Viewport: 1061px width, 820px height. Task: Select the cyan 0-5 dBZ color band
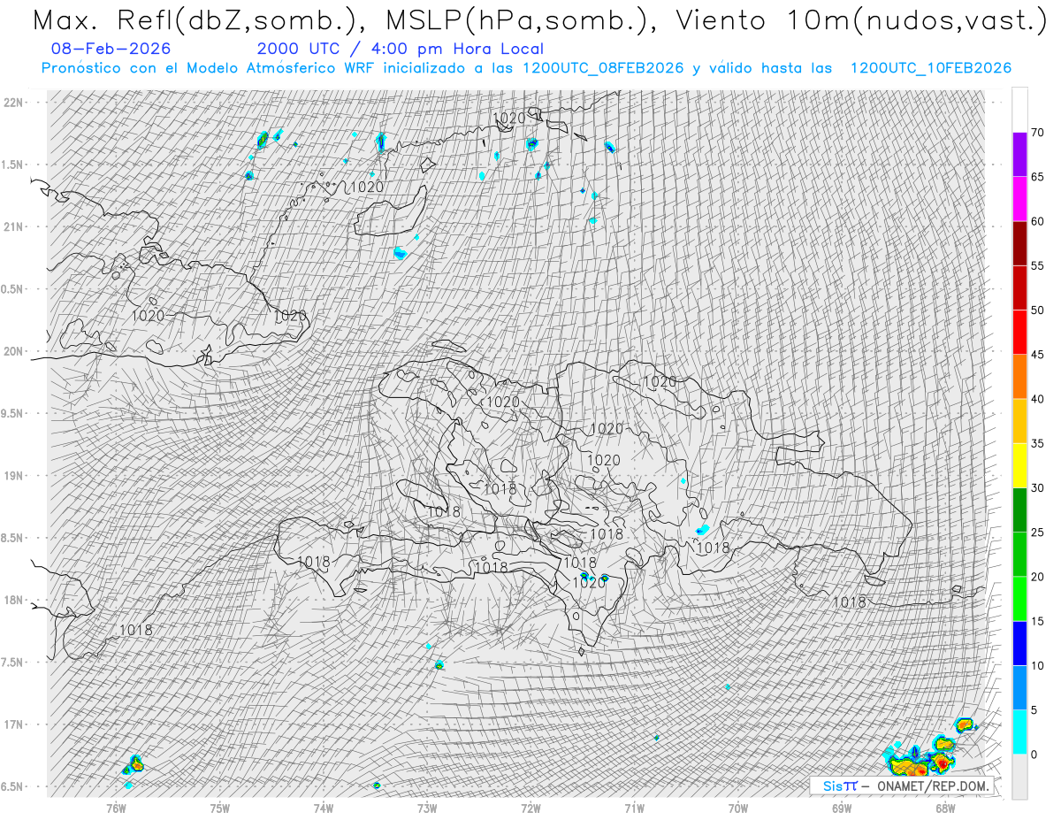click(1019, 732)
